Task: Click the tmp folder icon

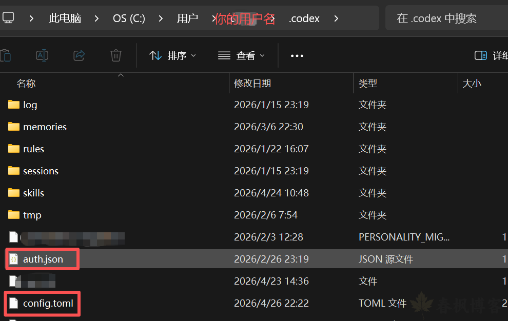Action: [x=14, y=215]
